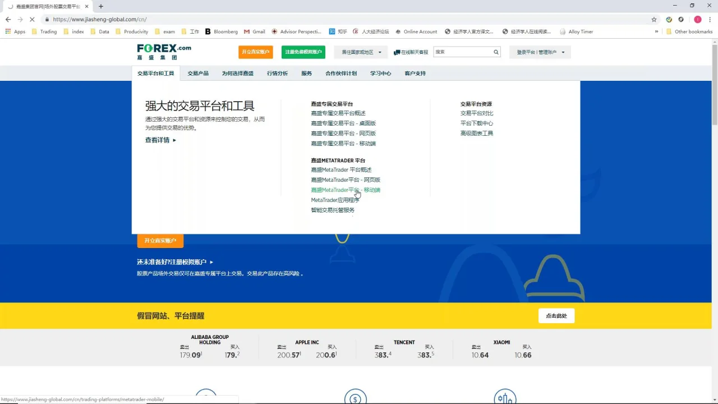718x404 pixels.
Task: Click the orange 开立真实账户 header button
Action: pyautogui.click(x=256, y=52)
